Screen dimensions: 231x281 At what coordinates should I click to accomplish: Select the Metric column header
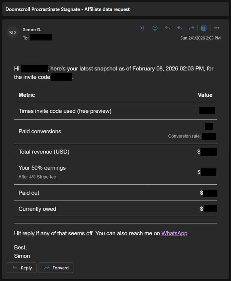pos(26,95)
